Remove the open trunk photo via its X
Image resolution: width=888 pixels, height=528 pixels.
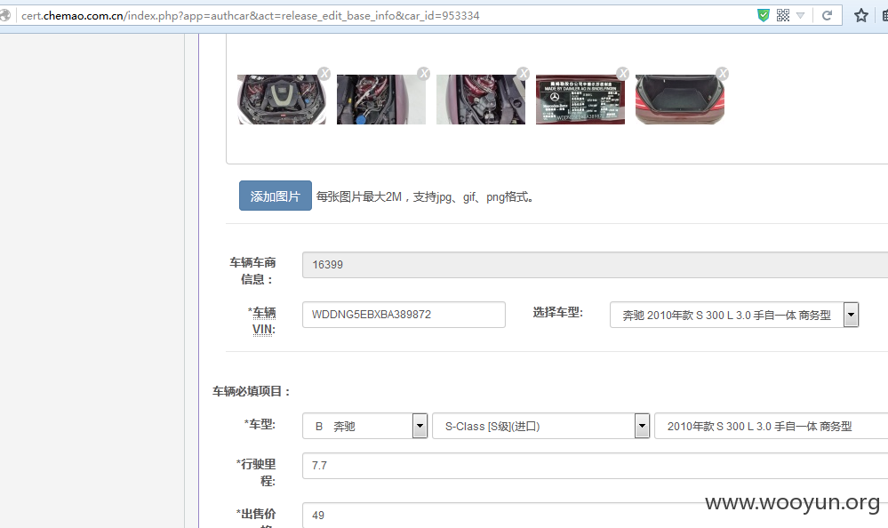[723, 73]
